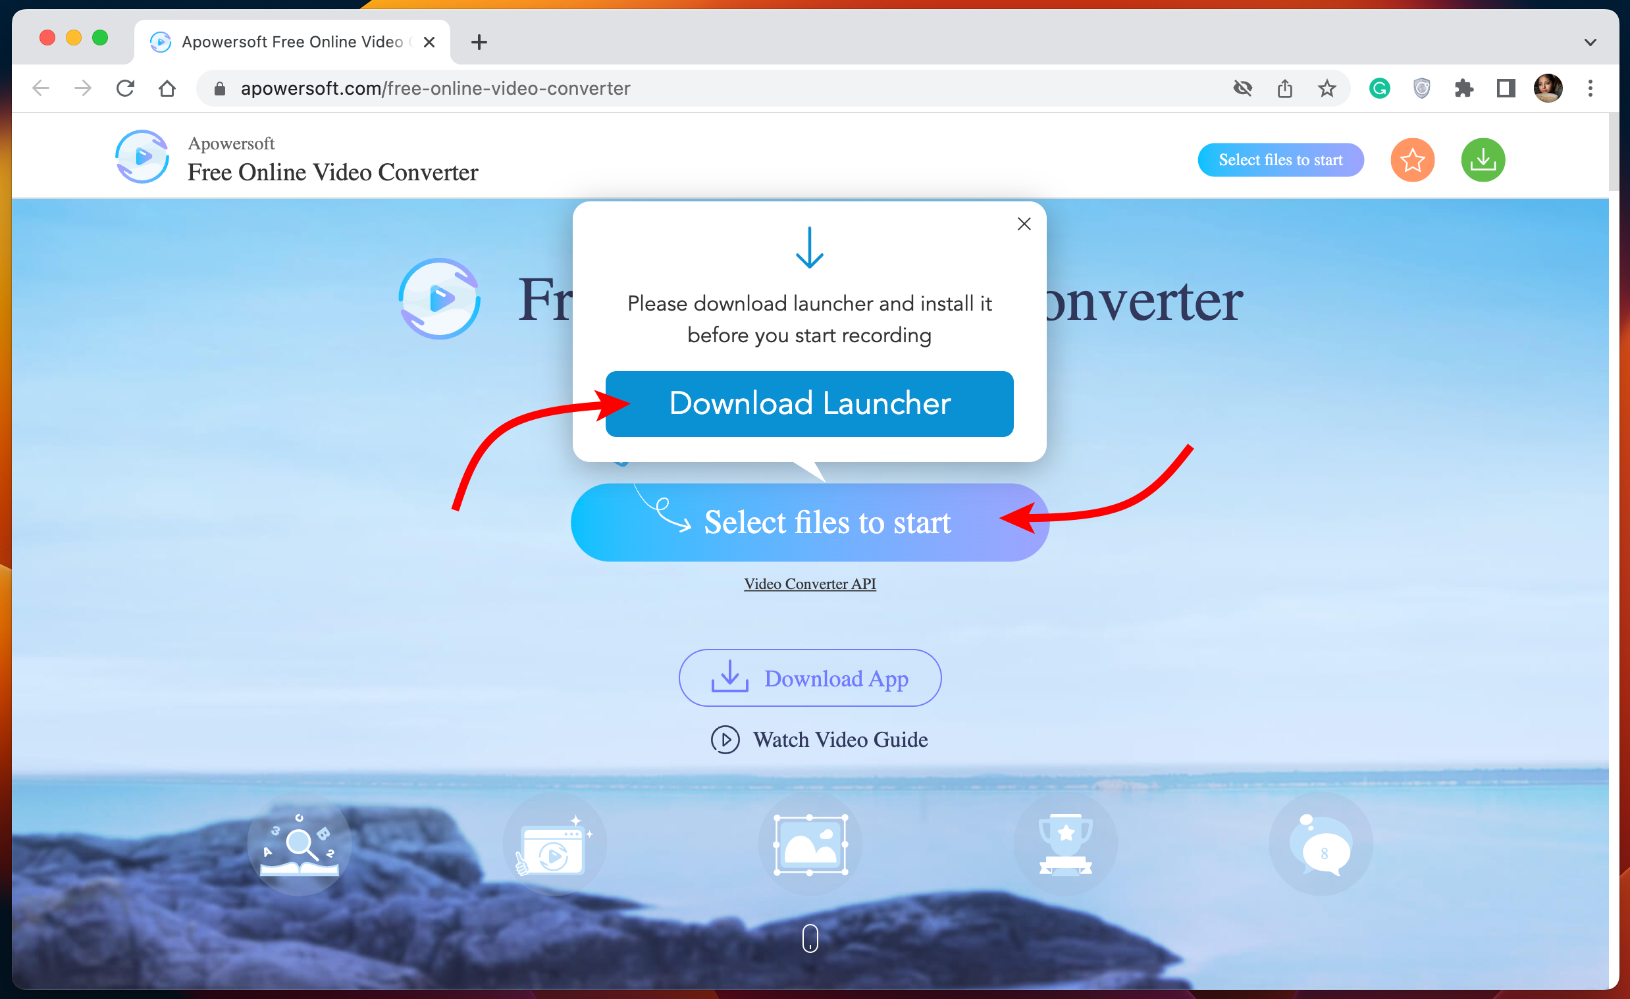Click the Download App button

tap(810, 678)
